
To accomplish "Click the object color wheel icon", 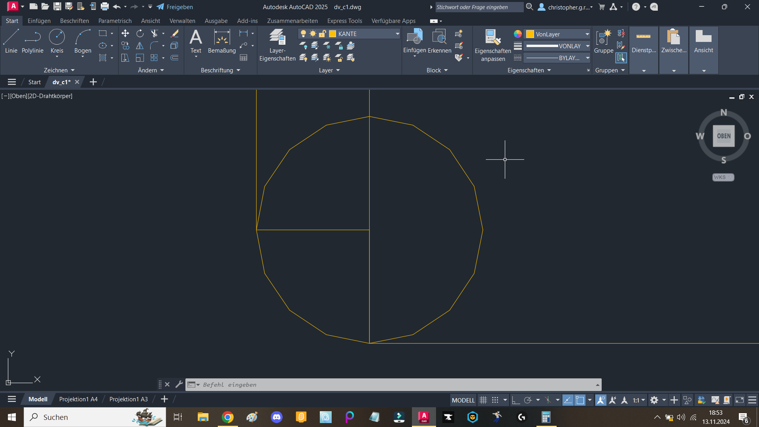I will (x=518, y=34).
